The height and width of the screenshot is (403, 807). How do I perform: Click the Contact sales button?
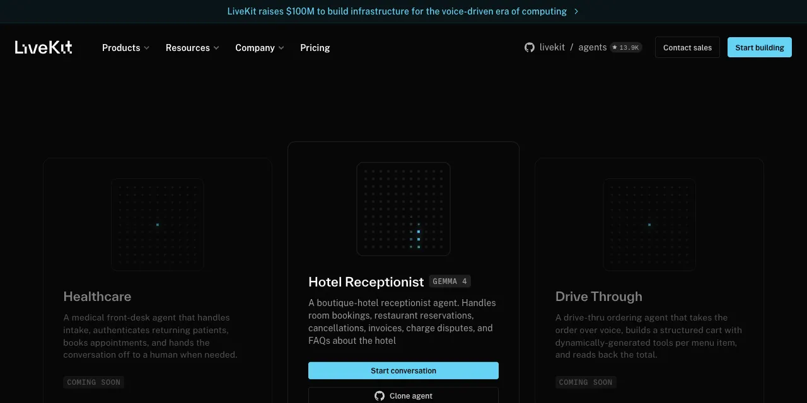coord(687,47)
